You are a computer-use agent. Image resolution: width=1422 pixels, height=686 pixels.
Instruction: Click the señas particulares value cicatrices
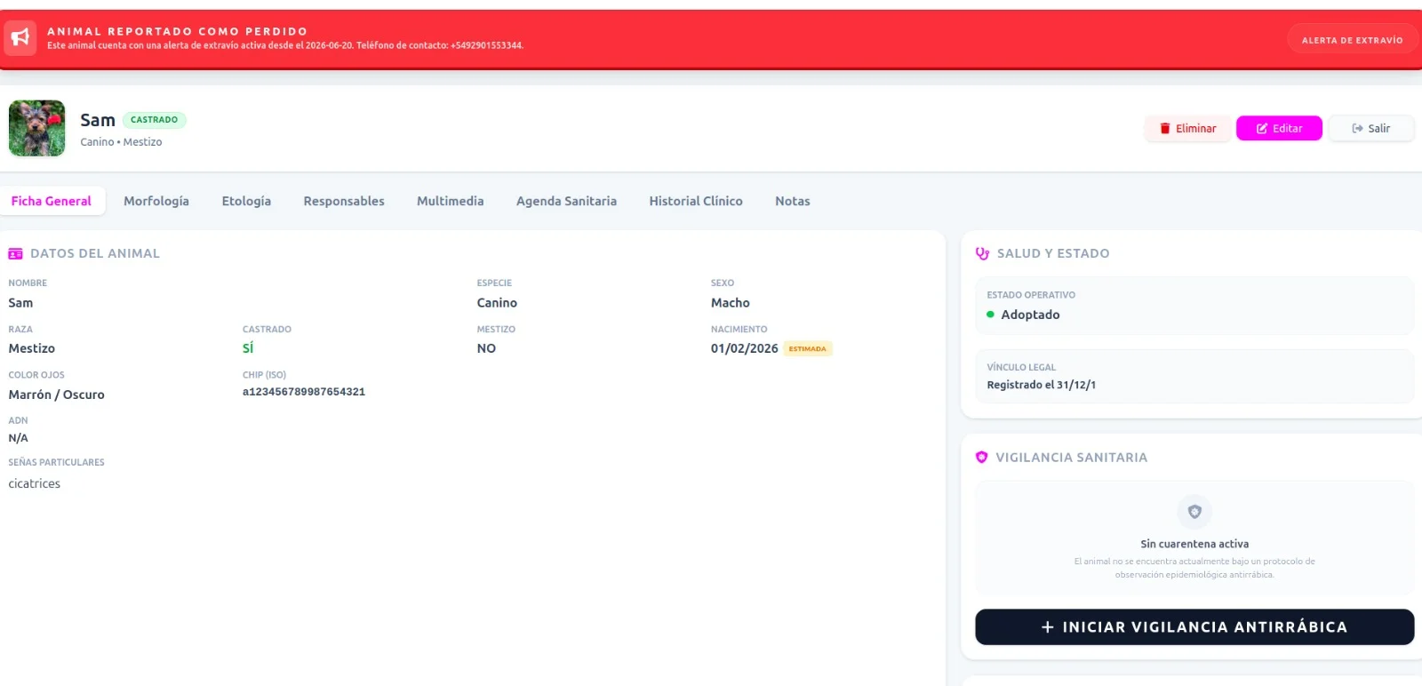[35, 483]
